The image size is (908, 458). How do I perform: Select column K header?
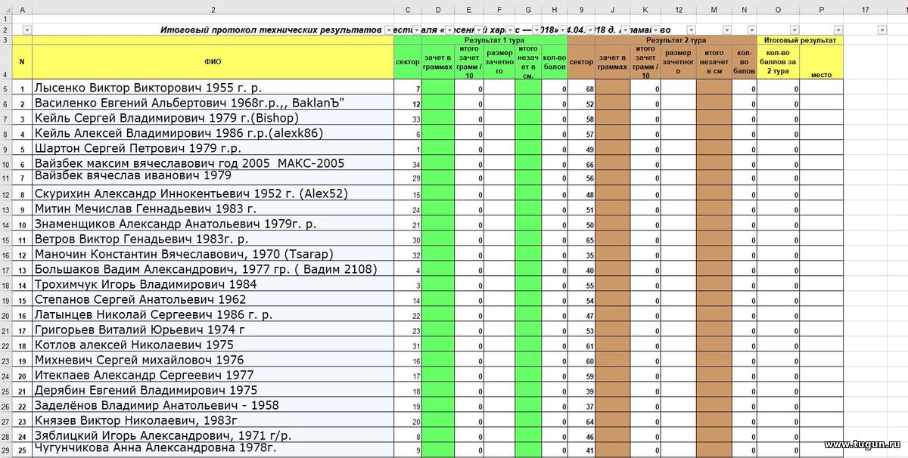tap(645, 9)
